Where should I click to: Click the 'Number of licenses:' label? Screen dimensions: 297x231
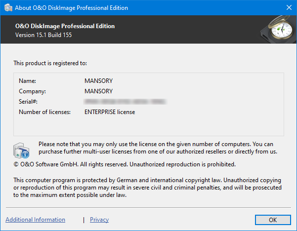[x=44, y=112]
